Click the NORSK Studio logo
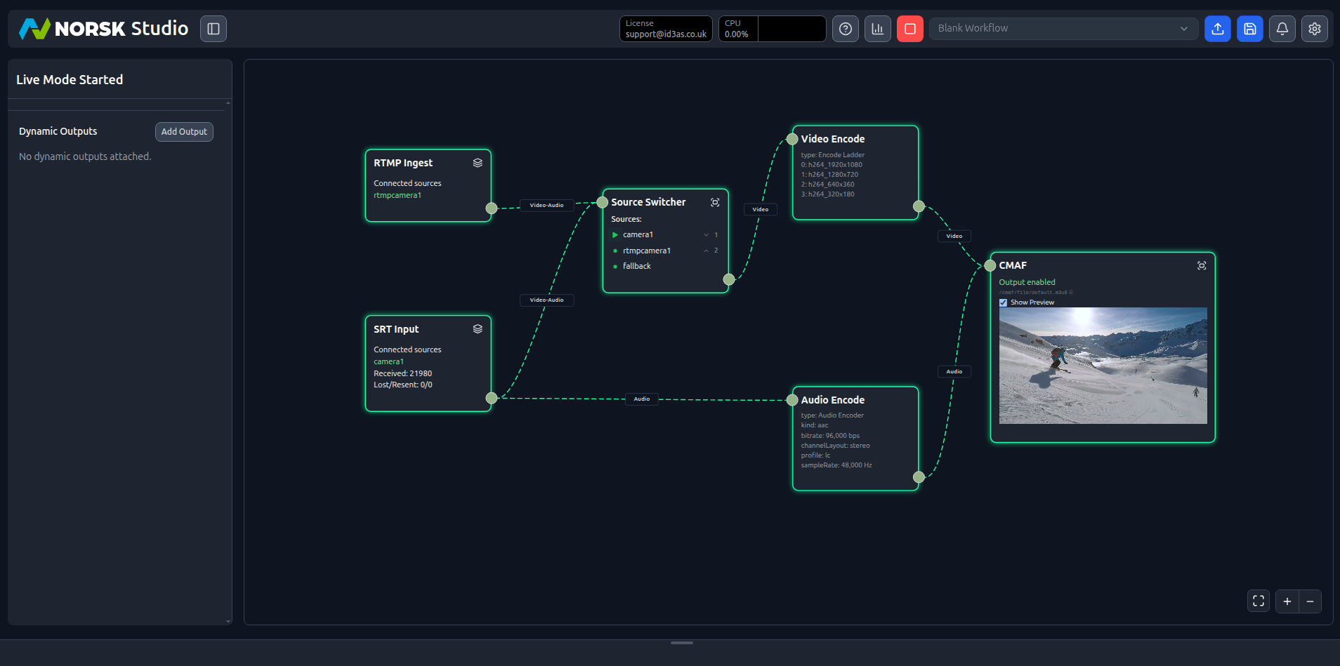Screen dimensions: 1340x666 (x=104, y=29)
